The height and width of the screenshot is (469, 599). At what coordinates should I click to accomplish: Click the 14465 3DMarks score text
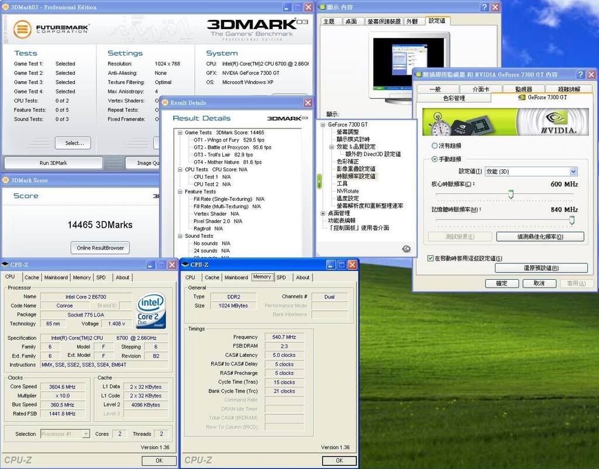pyautogui.click(x=100, y=225)
